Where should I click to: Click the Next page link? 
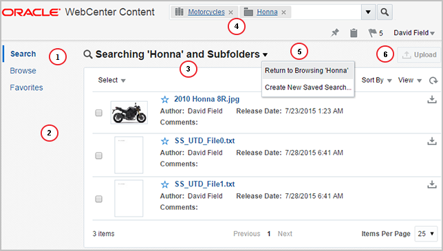(x=285, y=234)
